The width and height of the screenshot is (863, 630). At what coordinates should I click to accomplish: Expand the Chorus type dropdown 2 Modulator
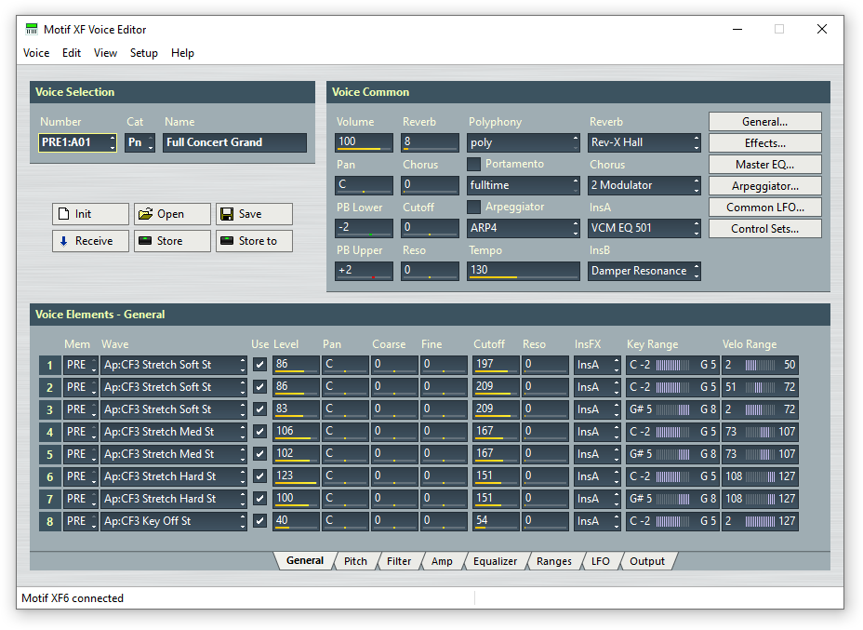(x=644, y=185)
